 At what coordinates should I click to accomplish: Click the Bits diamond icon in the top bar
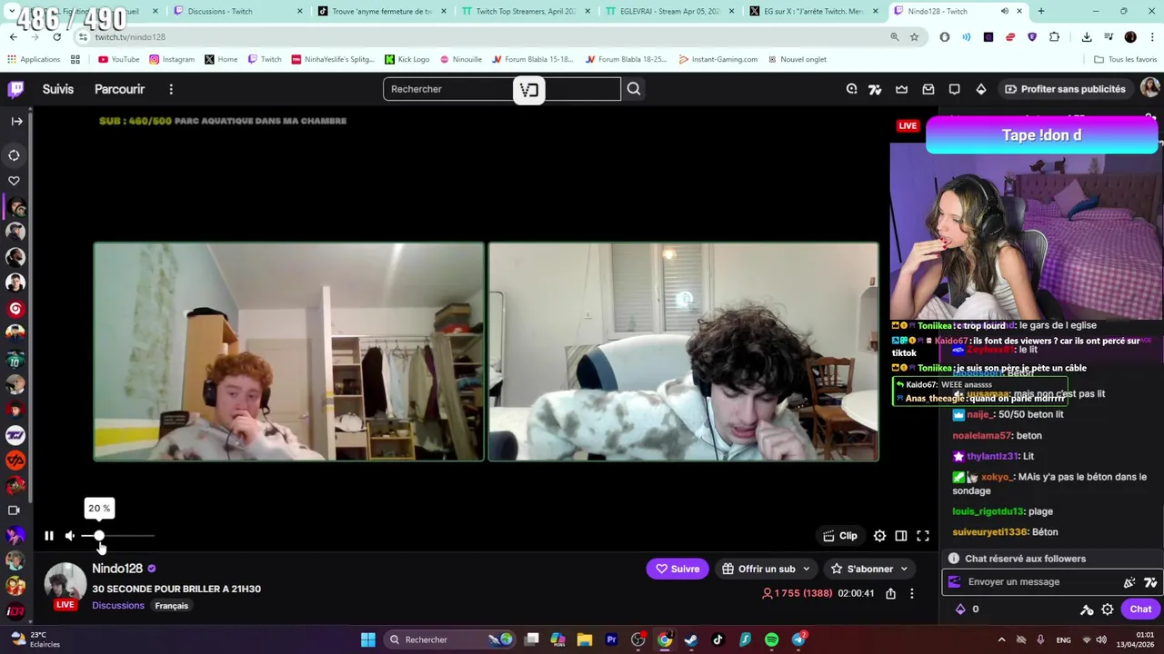[980, 89]
